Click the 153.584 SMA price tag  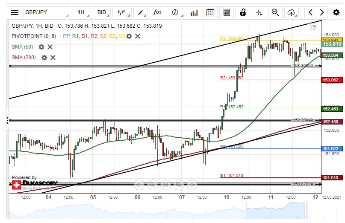(332, 55)
